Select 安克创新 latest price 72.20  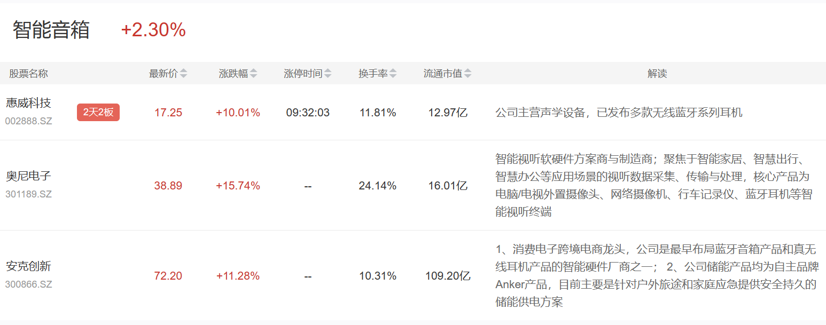pos(168,276)
